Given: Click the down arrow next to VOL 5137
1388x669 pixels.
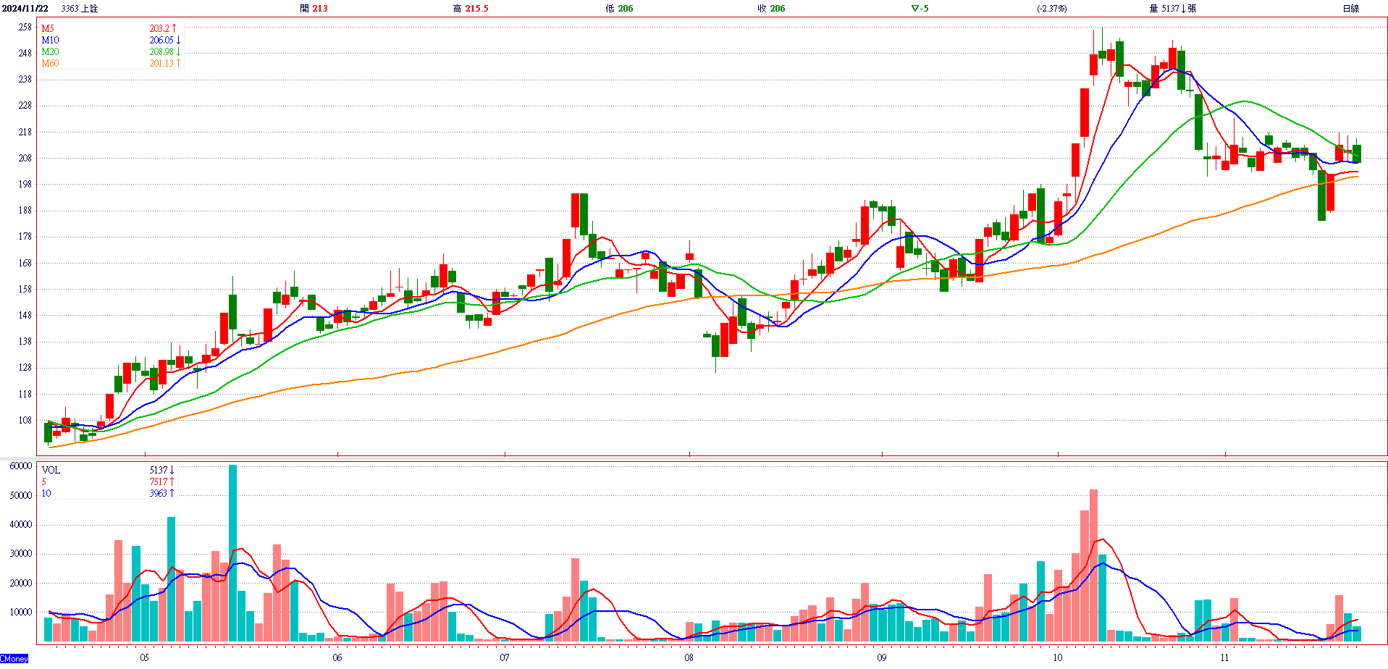Looking at the screenshot, I should pos(172,470).
